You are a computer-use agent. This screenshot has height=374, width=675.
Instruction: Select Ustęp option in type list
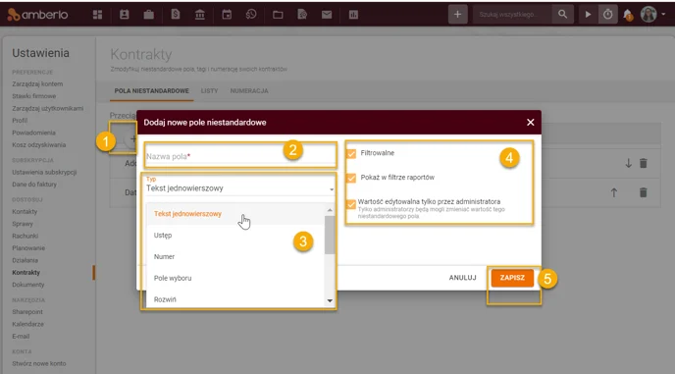tap(235, 236)
